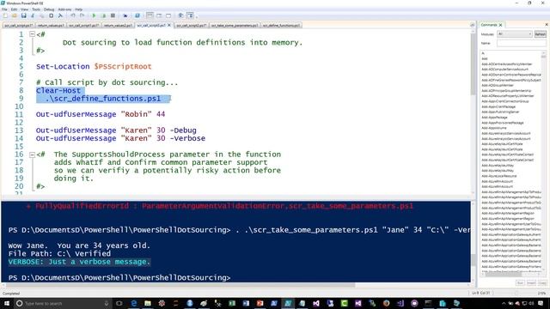Open the Modules dropdown in the Commands pane

515,34
